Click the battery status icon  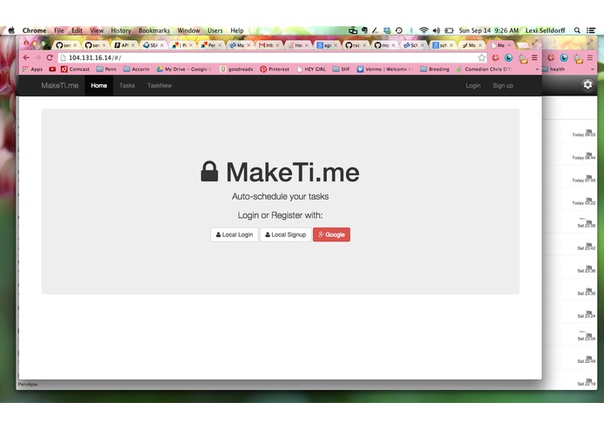pyautogui.click(x=449, y=30)
